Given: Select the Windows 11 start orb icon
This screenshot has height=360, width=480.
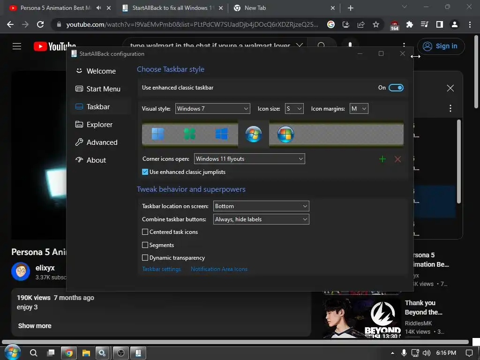Looking at the screenshot, I should pyautogui.click(x=157, y=134).
